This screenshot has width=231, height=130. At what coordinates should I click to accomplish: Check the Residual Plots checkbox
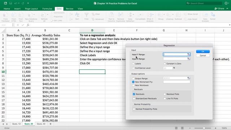coord(165,94)
